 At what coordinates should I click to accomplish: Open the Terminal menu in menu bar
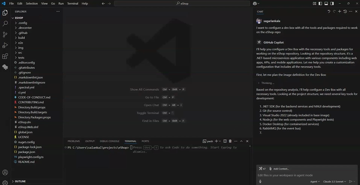pos(72,4)
